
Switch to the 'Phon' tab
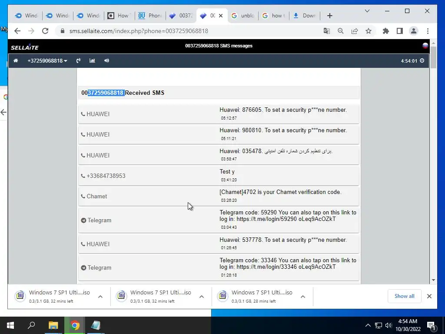coord(150,16)
